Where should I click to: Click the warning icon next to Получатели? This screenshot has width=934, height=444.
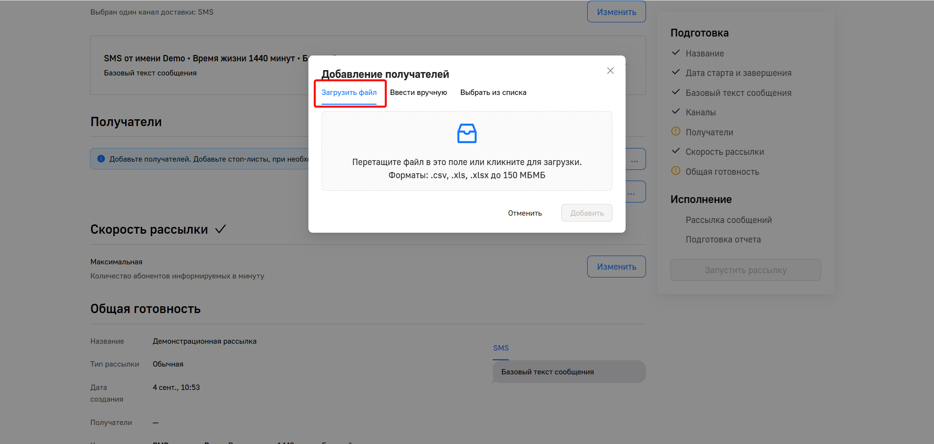coord(676,131)
